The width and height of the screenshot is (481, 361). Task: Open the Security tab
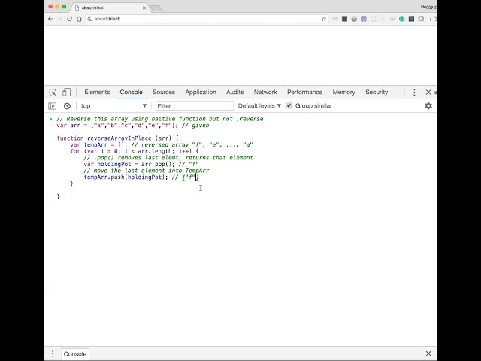(377, 92)
